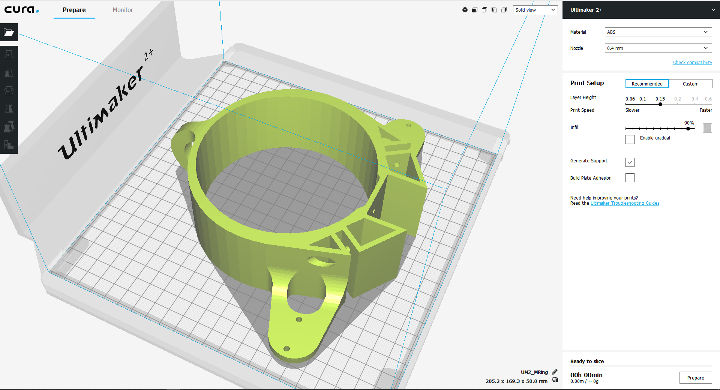Open the Ultimaker Troubleshooting Guides link
The image size is (720, 390).
coord(625,203)
